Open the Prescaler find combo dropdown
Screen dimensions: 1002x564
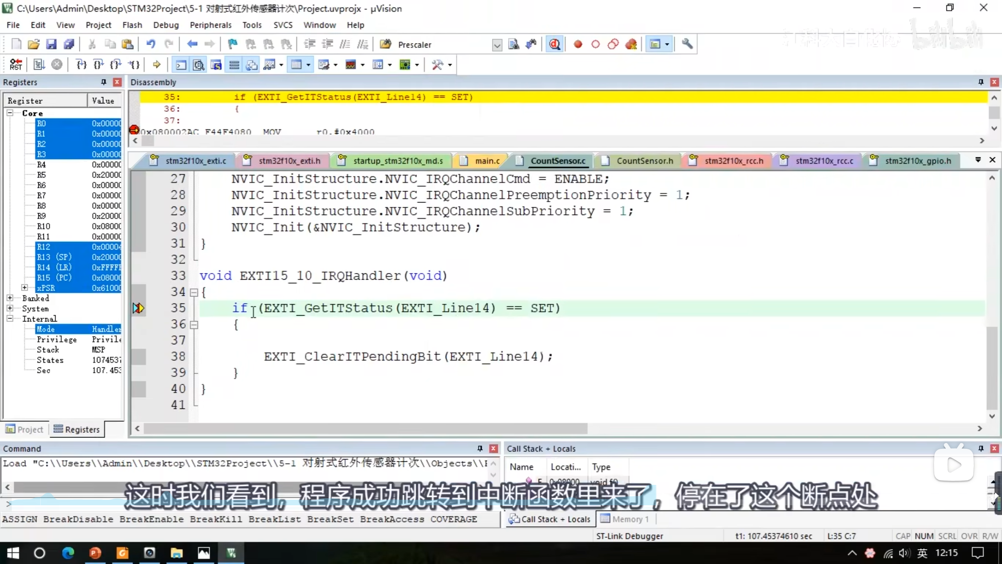[x=497, y=45]
